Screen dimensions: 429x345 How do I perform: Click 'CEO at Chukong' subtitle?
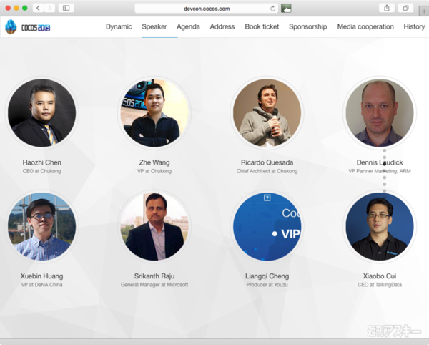click(x=42, y=171)
